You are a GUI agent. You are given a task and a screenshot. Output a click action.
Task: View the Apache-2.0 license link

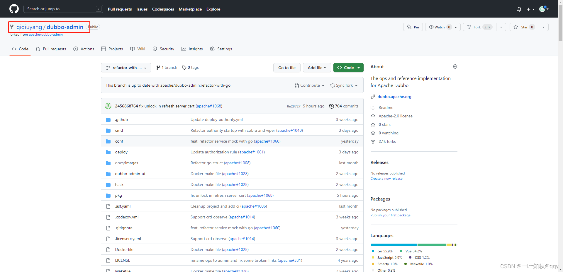(x=395, y=116)
